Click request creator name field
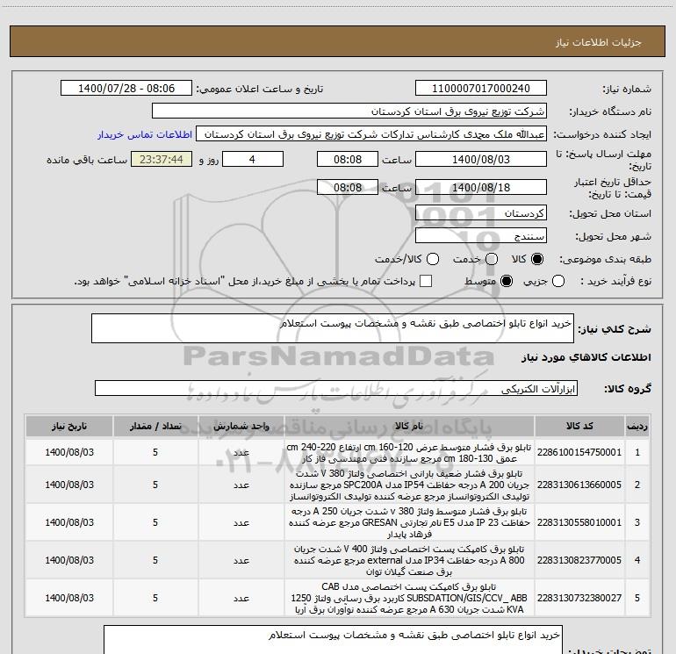 [371, 134]
